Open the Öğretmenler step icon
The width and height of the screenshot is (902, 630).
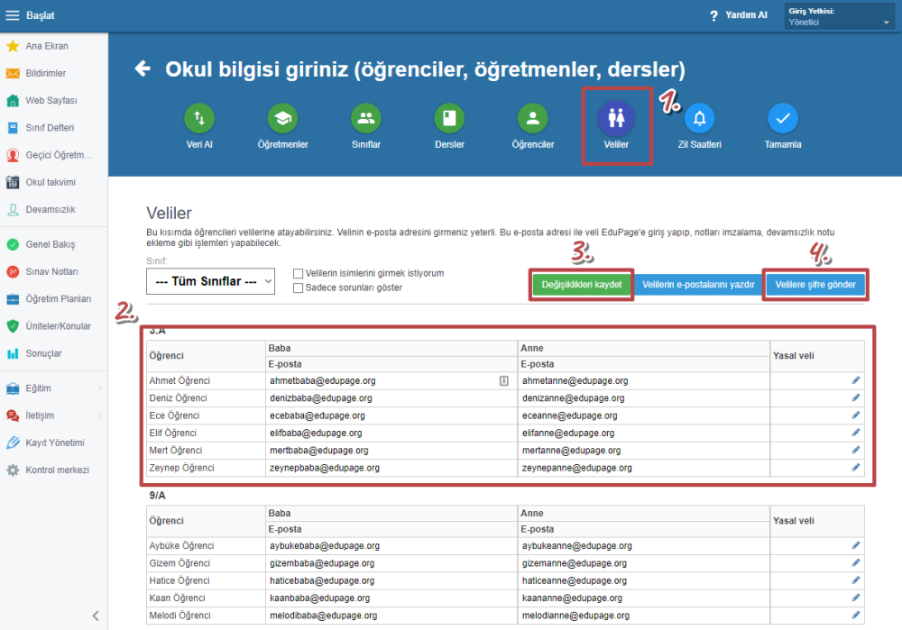(x=282, y=118)
